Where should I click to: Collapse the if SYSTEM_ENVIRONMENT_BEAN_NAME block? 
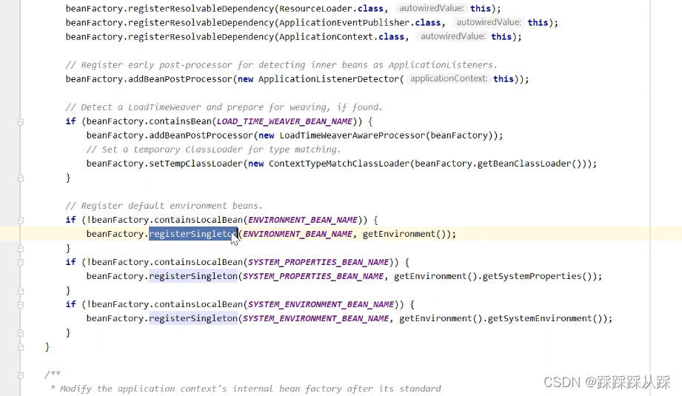21,305
